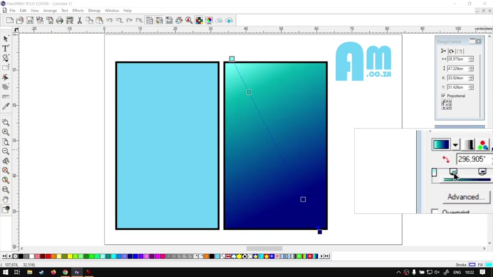Edit the gradient angle field 296,905°
Image resolution: width=493 pixels, height=277 pixels.
[x=474, y=159]
